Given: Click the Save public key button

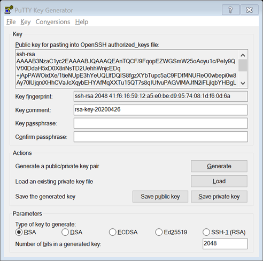Looking at the screenshot, I should pyautogui.click(x=160, y=197).
